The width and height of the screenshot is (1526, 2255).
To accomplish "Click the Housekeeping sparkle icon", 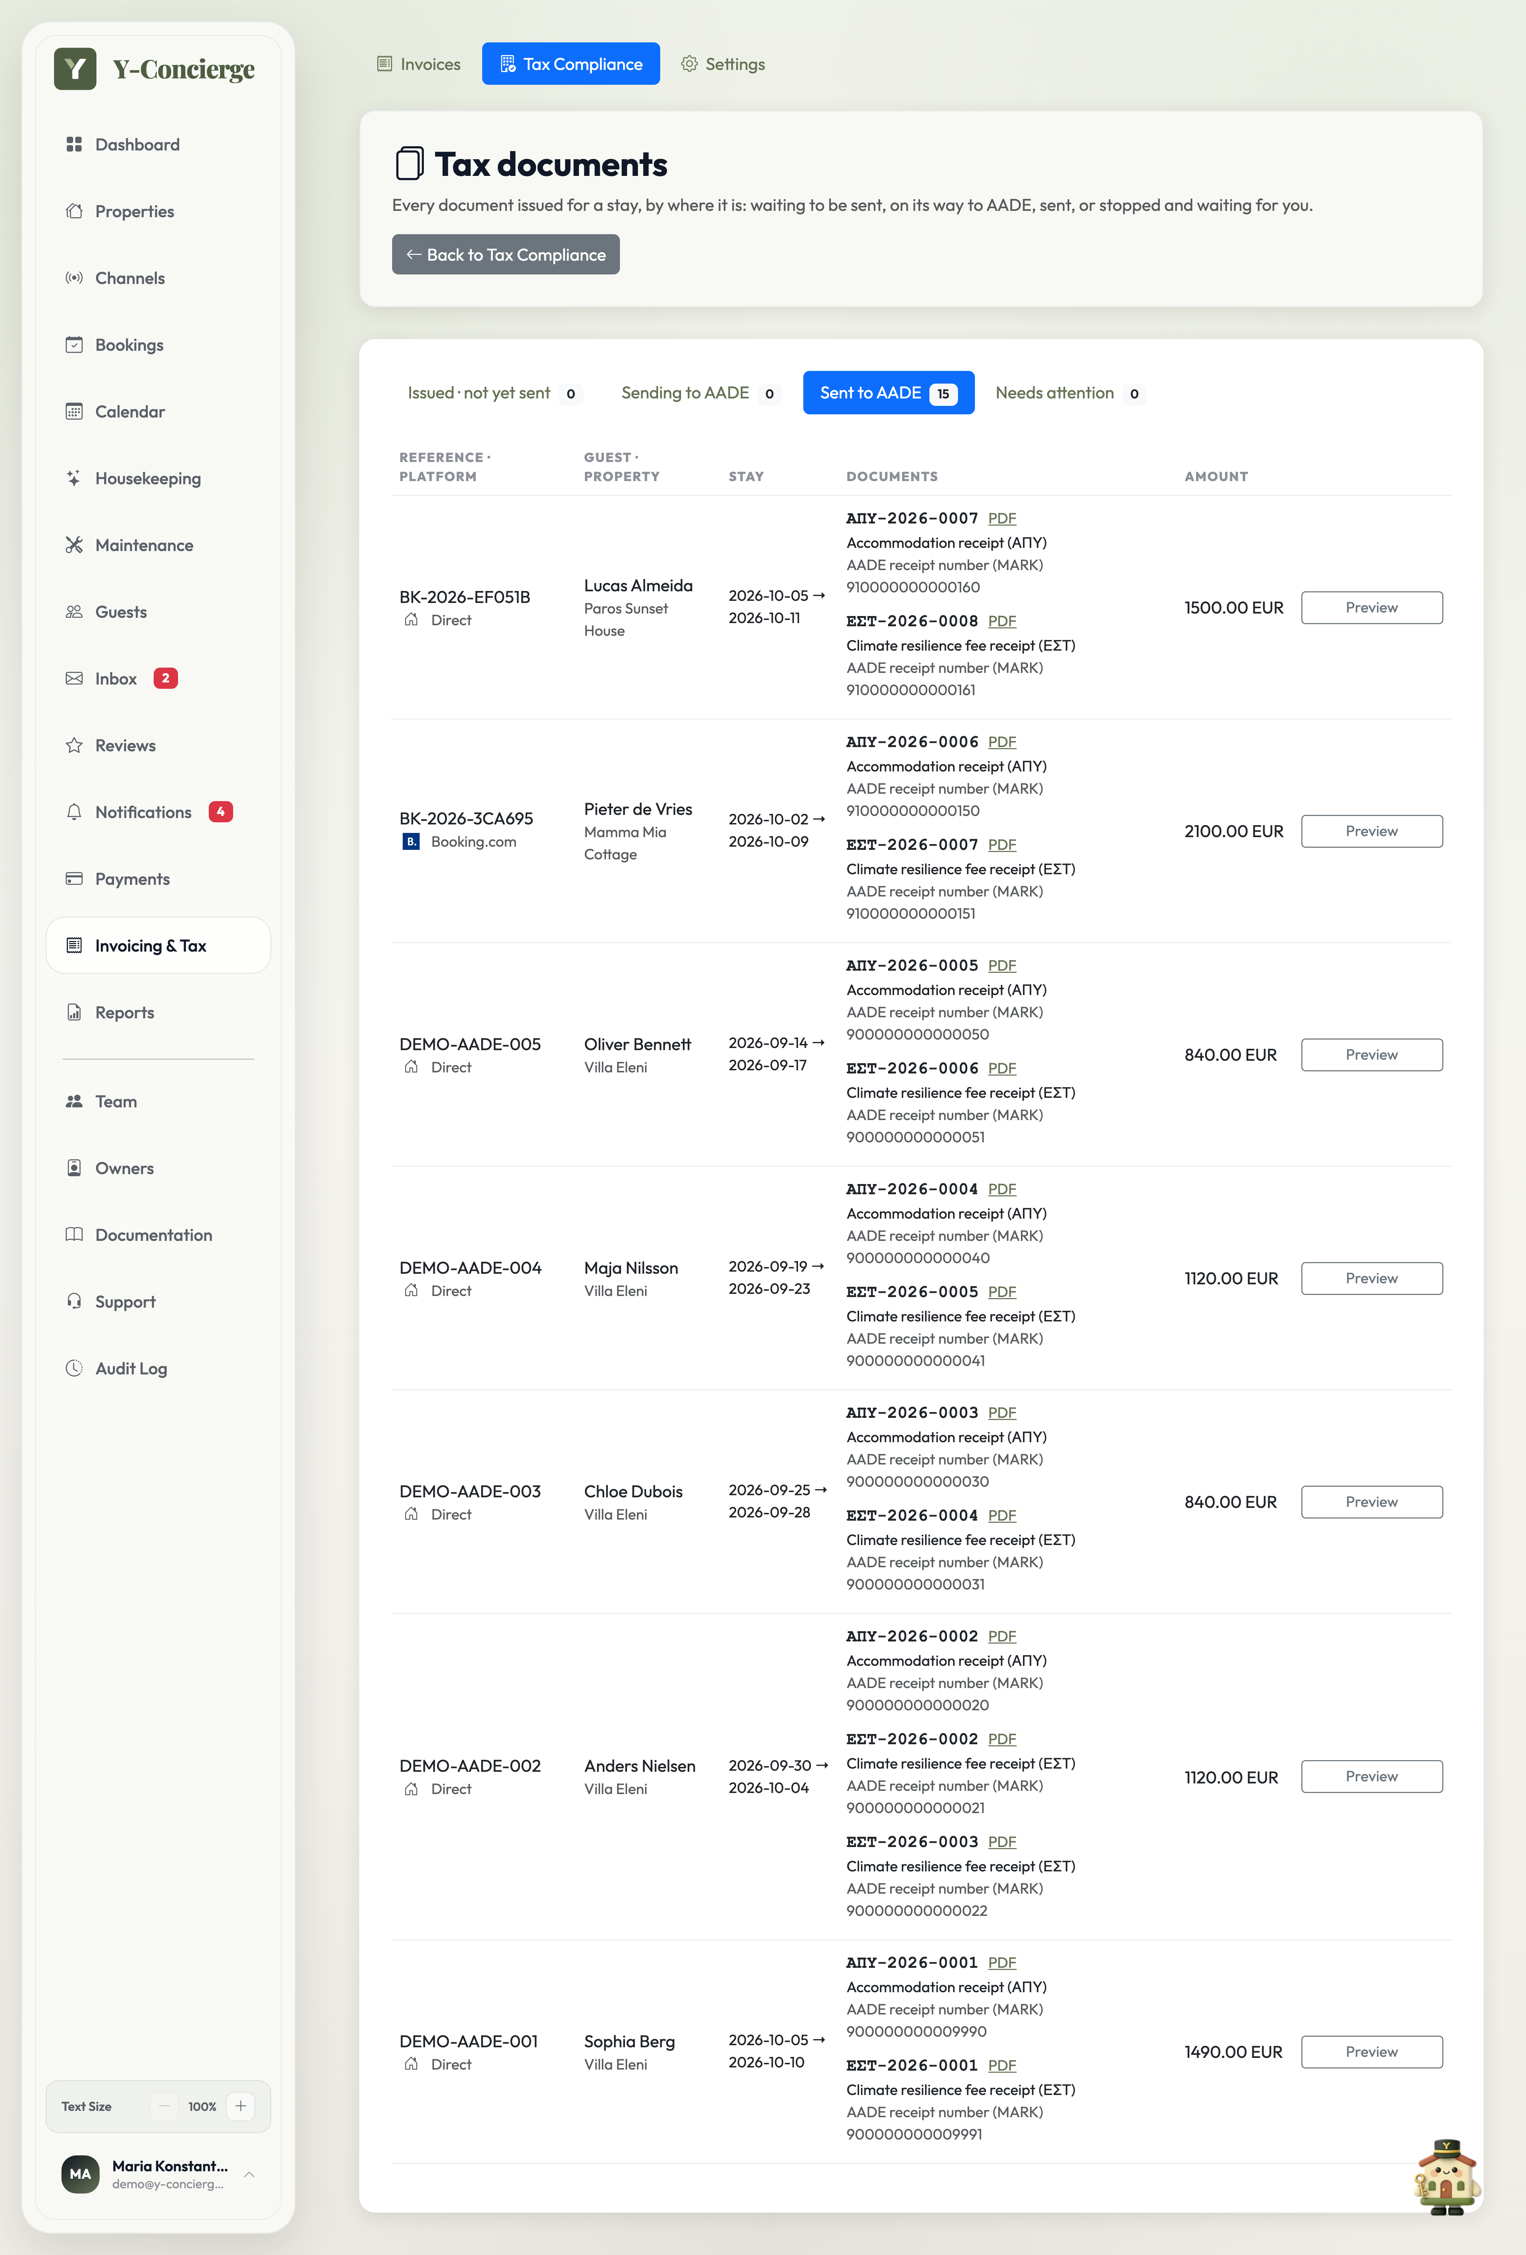I will (x=74, y=478).
